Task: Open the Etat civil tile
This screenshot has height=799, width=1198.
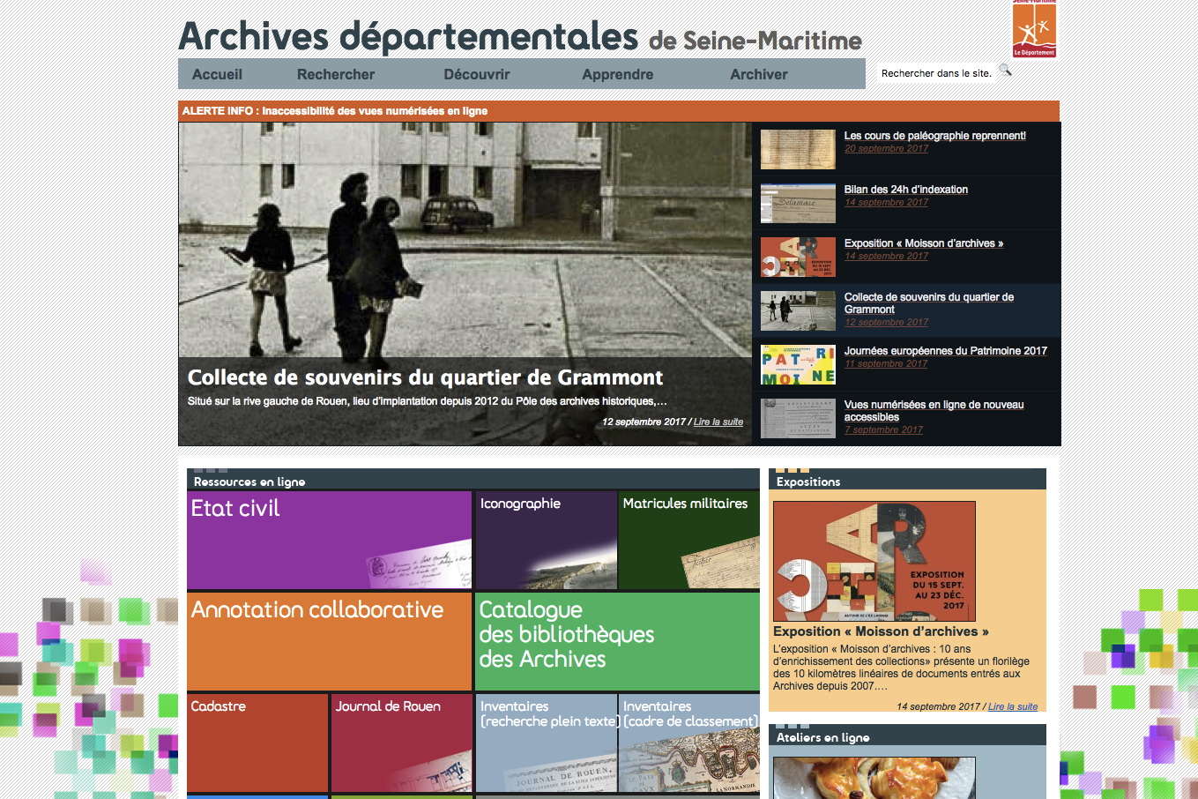Action: click(x=330, y=540)
